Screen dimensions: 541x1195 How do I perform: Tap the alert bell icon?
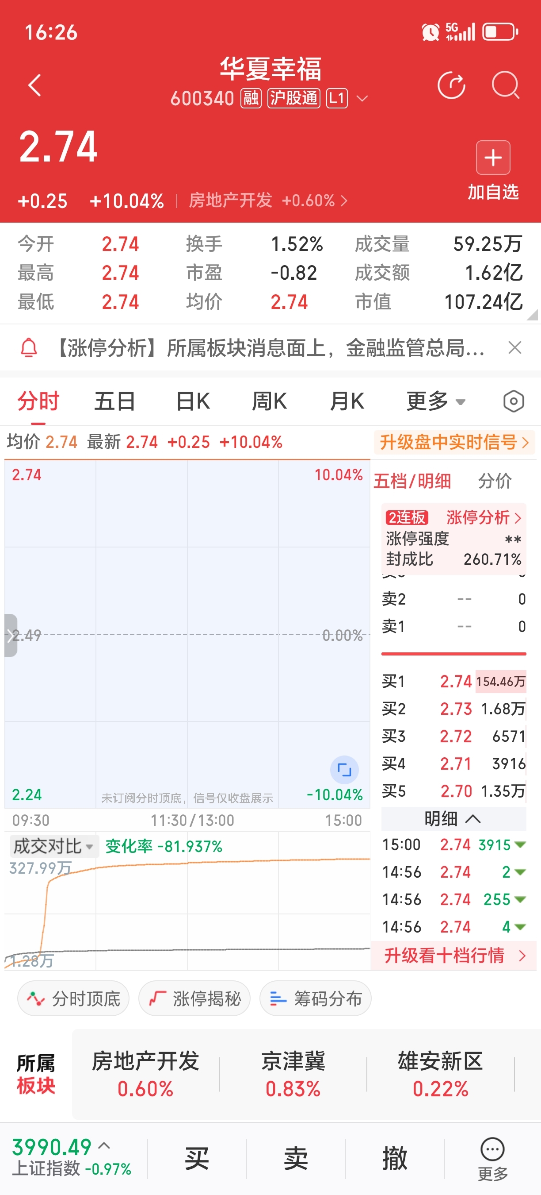click(x=29, y=347)
